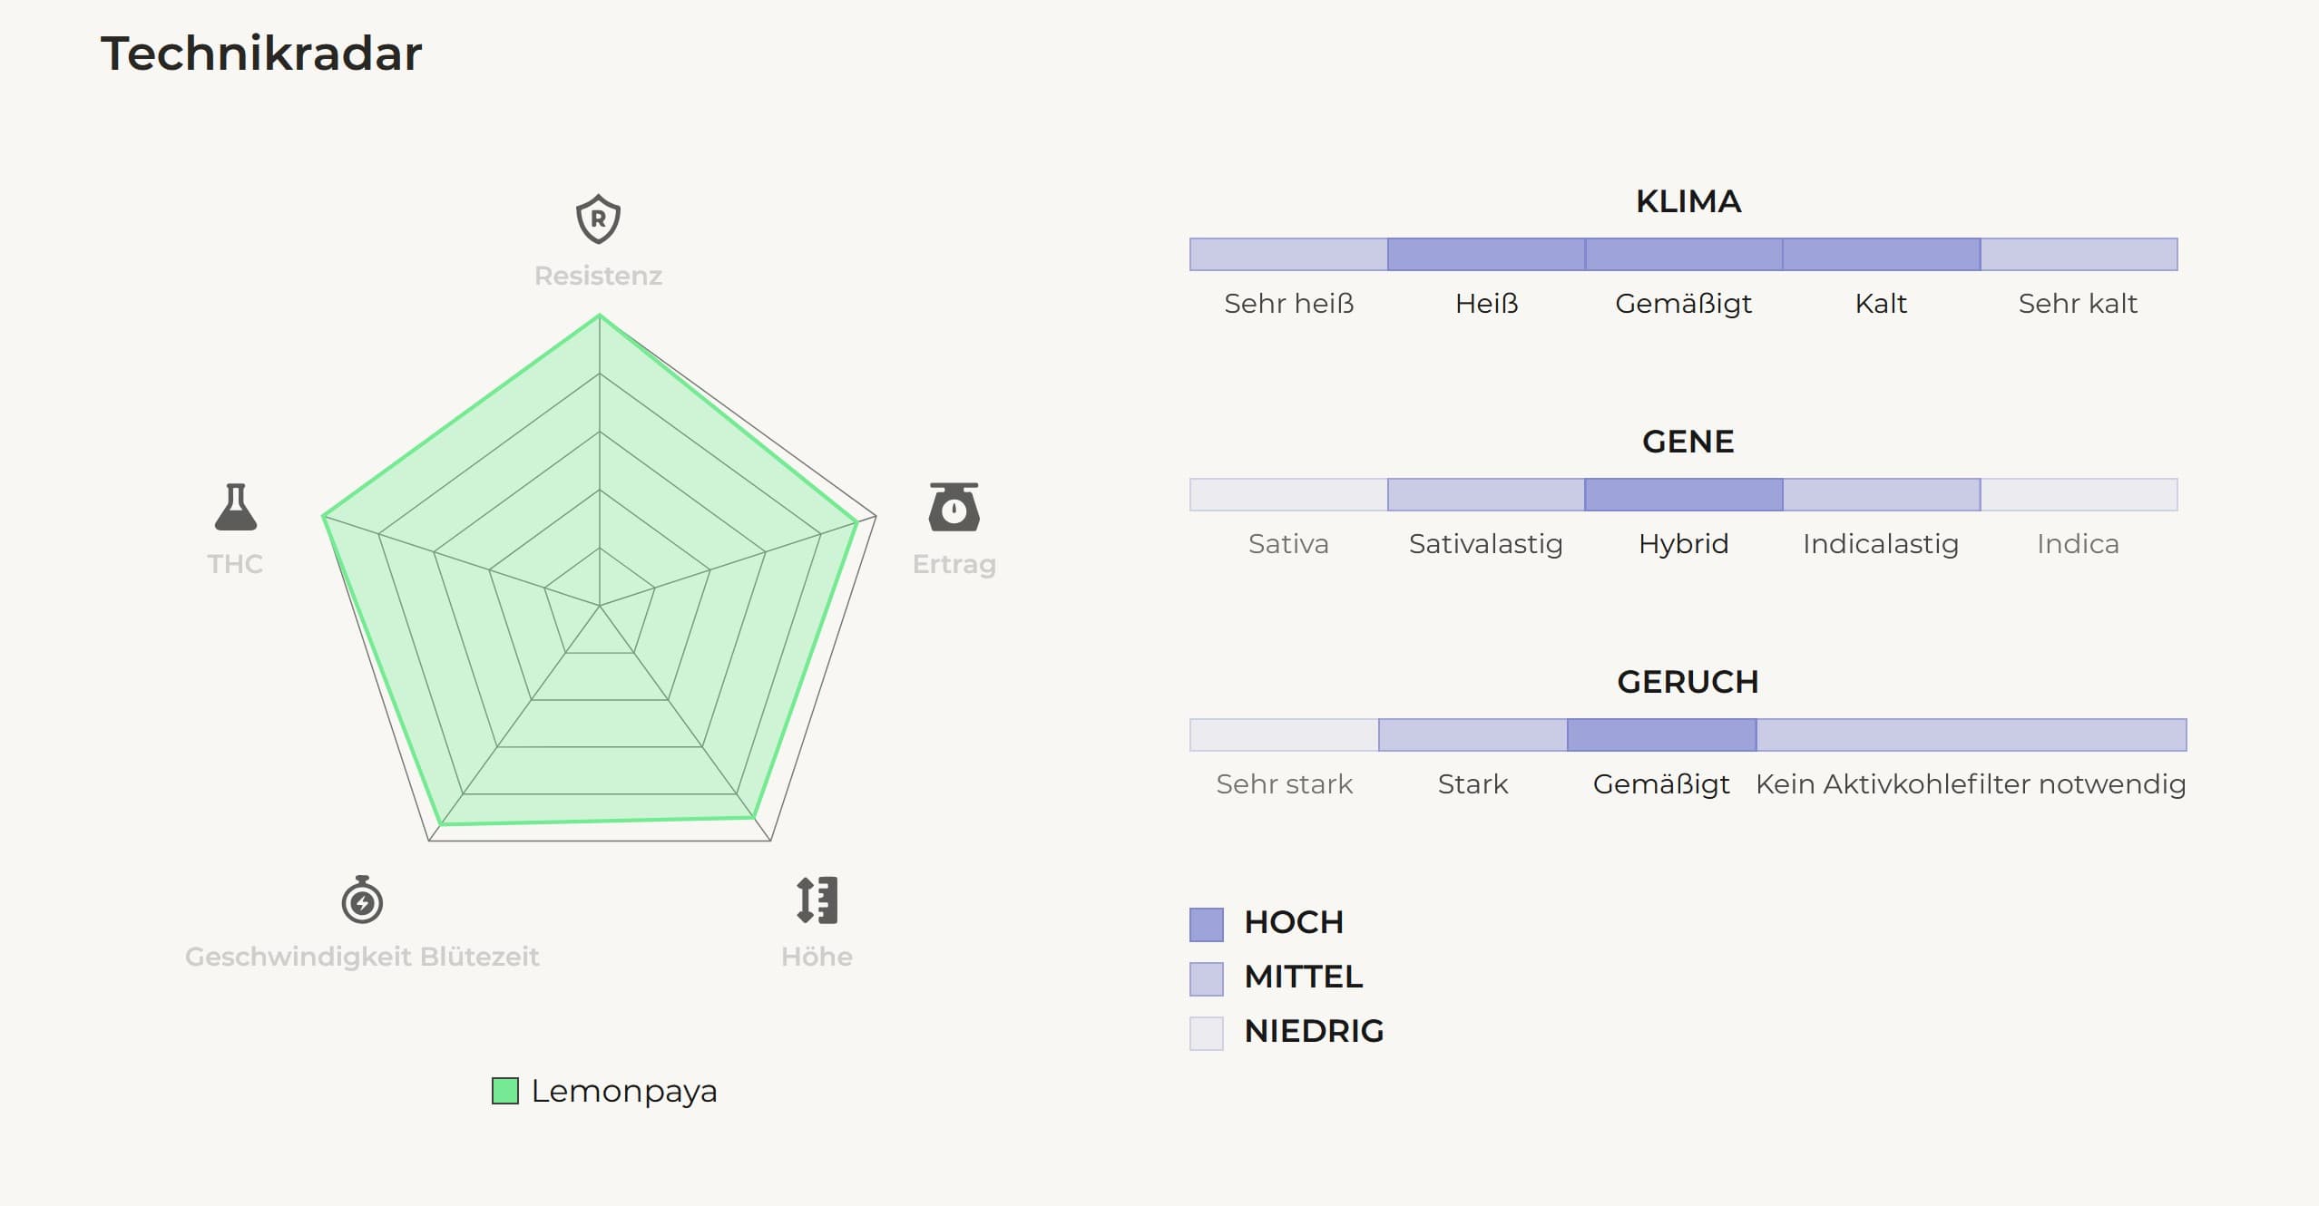The width and height of the screenshot is (2319, 1206).
Task: Click the NIEDRIG legend color square
Action: click(x=1207, y=1033)
